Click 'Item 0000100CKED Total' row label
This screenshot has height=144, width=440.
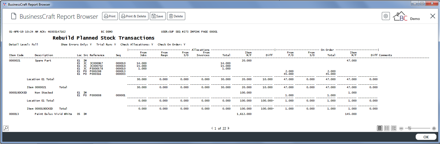47,109
